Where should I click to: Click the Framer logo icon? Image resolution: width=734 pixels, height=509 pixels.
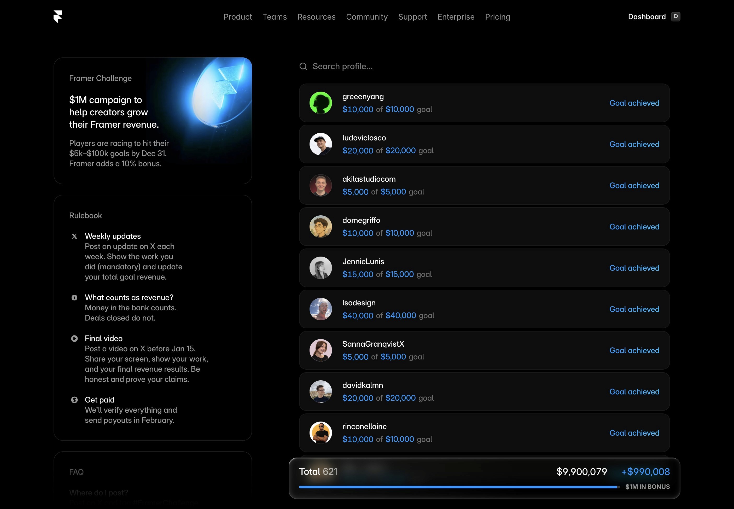pos(58,16)
